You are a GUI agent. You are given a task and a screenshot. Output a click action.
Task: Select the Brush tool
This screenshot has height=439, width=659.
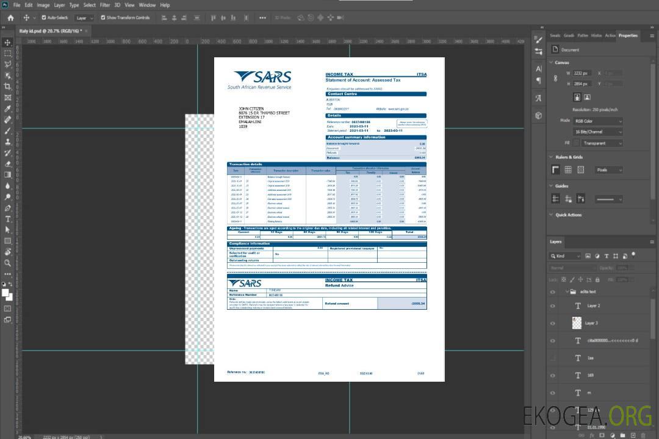point(7,130)
